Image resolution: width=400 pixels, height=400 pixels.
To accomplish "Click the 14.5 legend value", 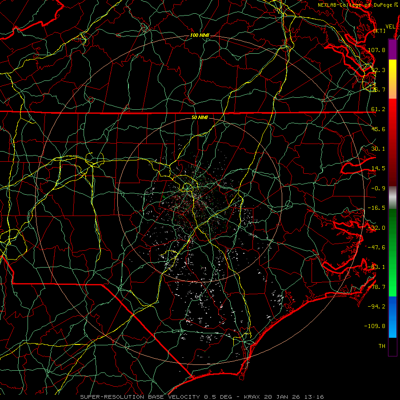I will (x=378, y=168).
